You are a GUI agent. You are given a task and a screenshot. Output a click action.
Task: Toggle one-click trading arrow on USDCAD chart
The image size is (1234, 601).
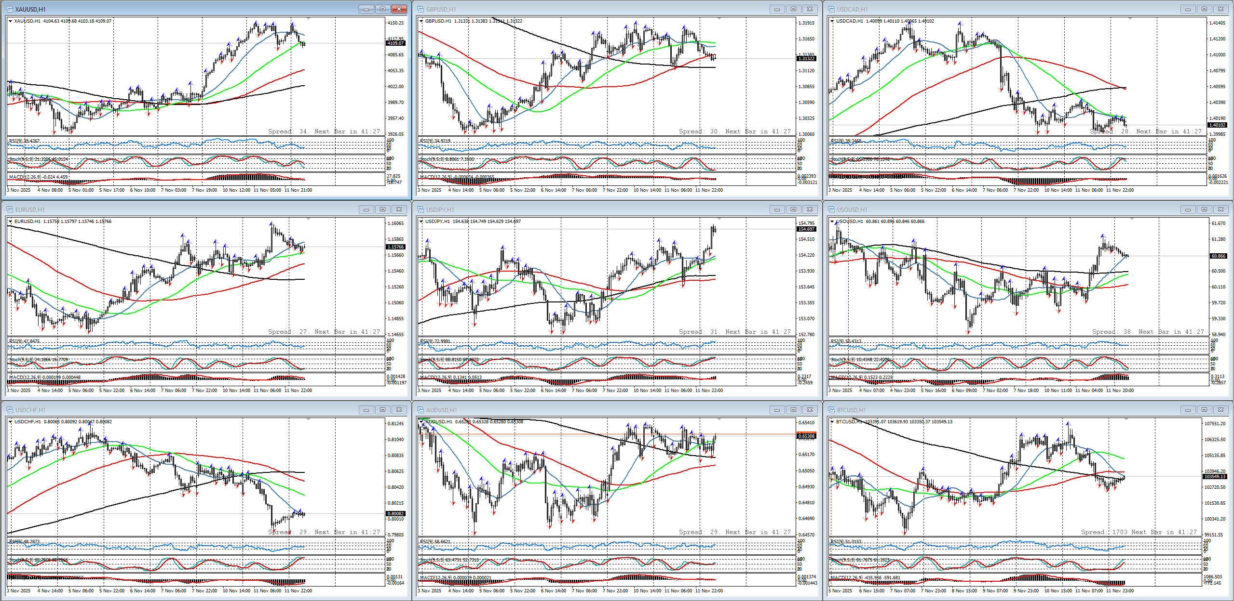coord(832,21)
